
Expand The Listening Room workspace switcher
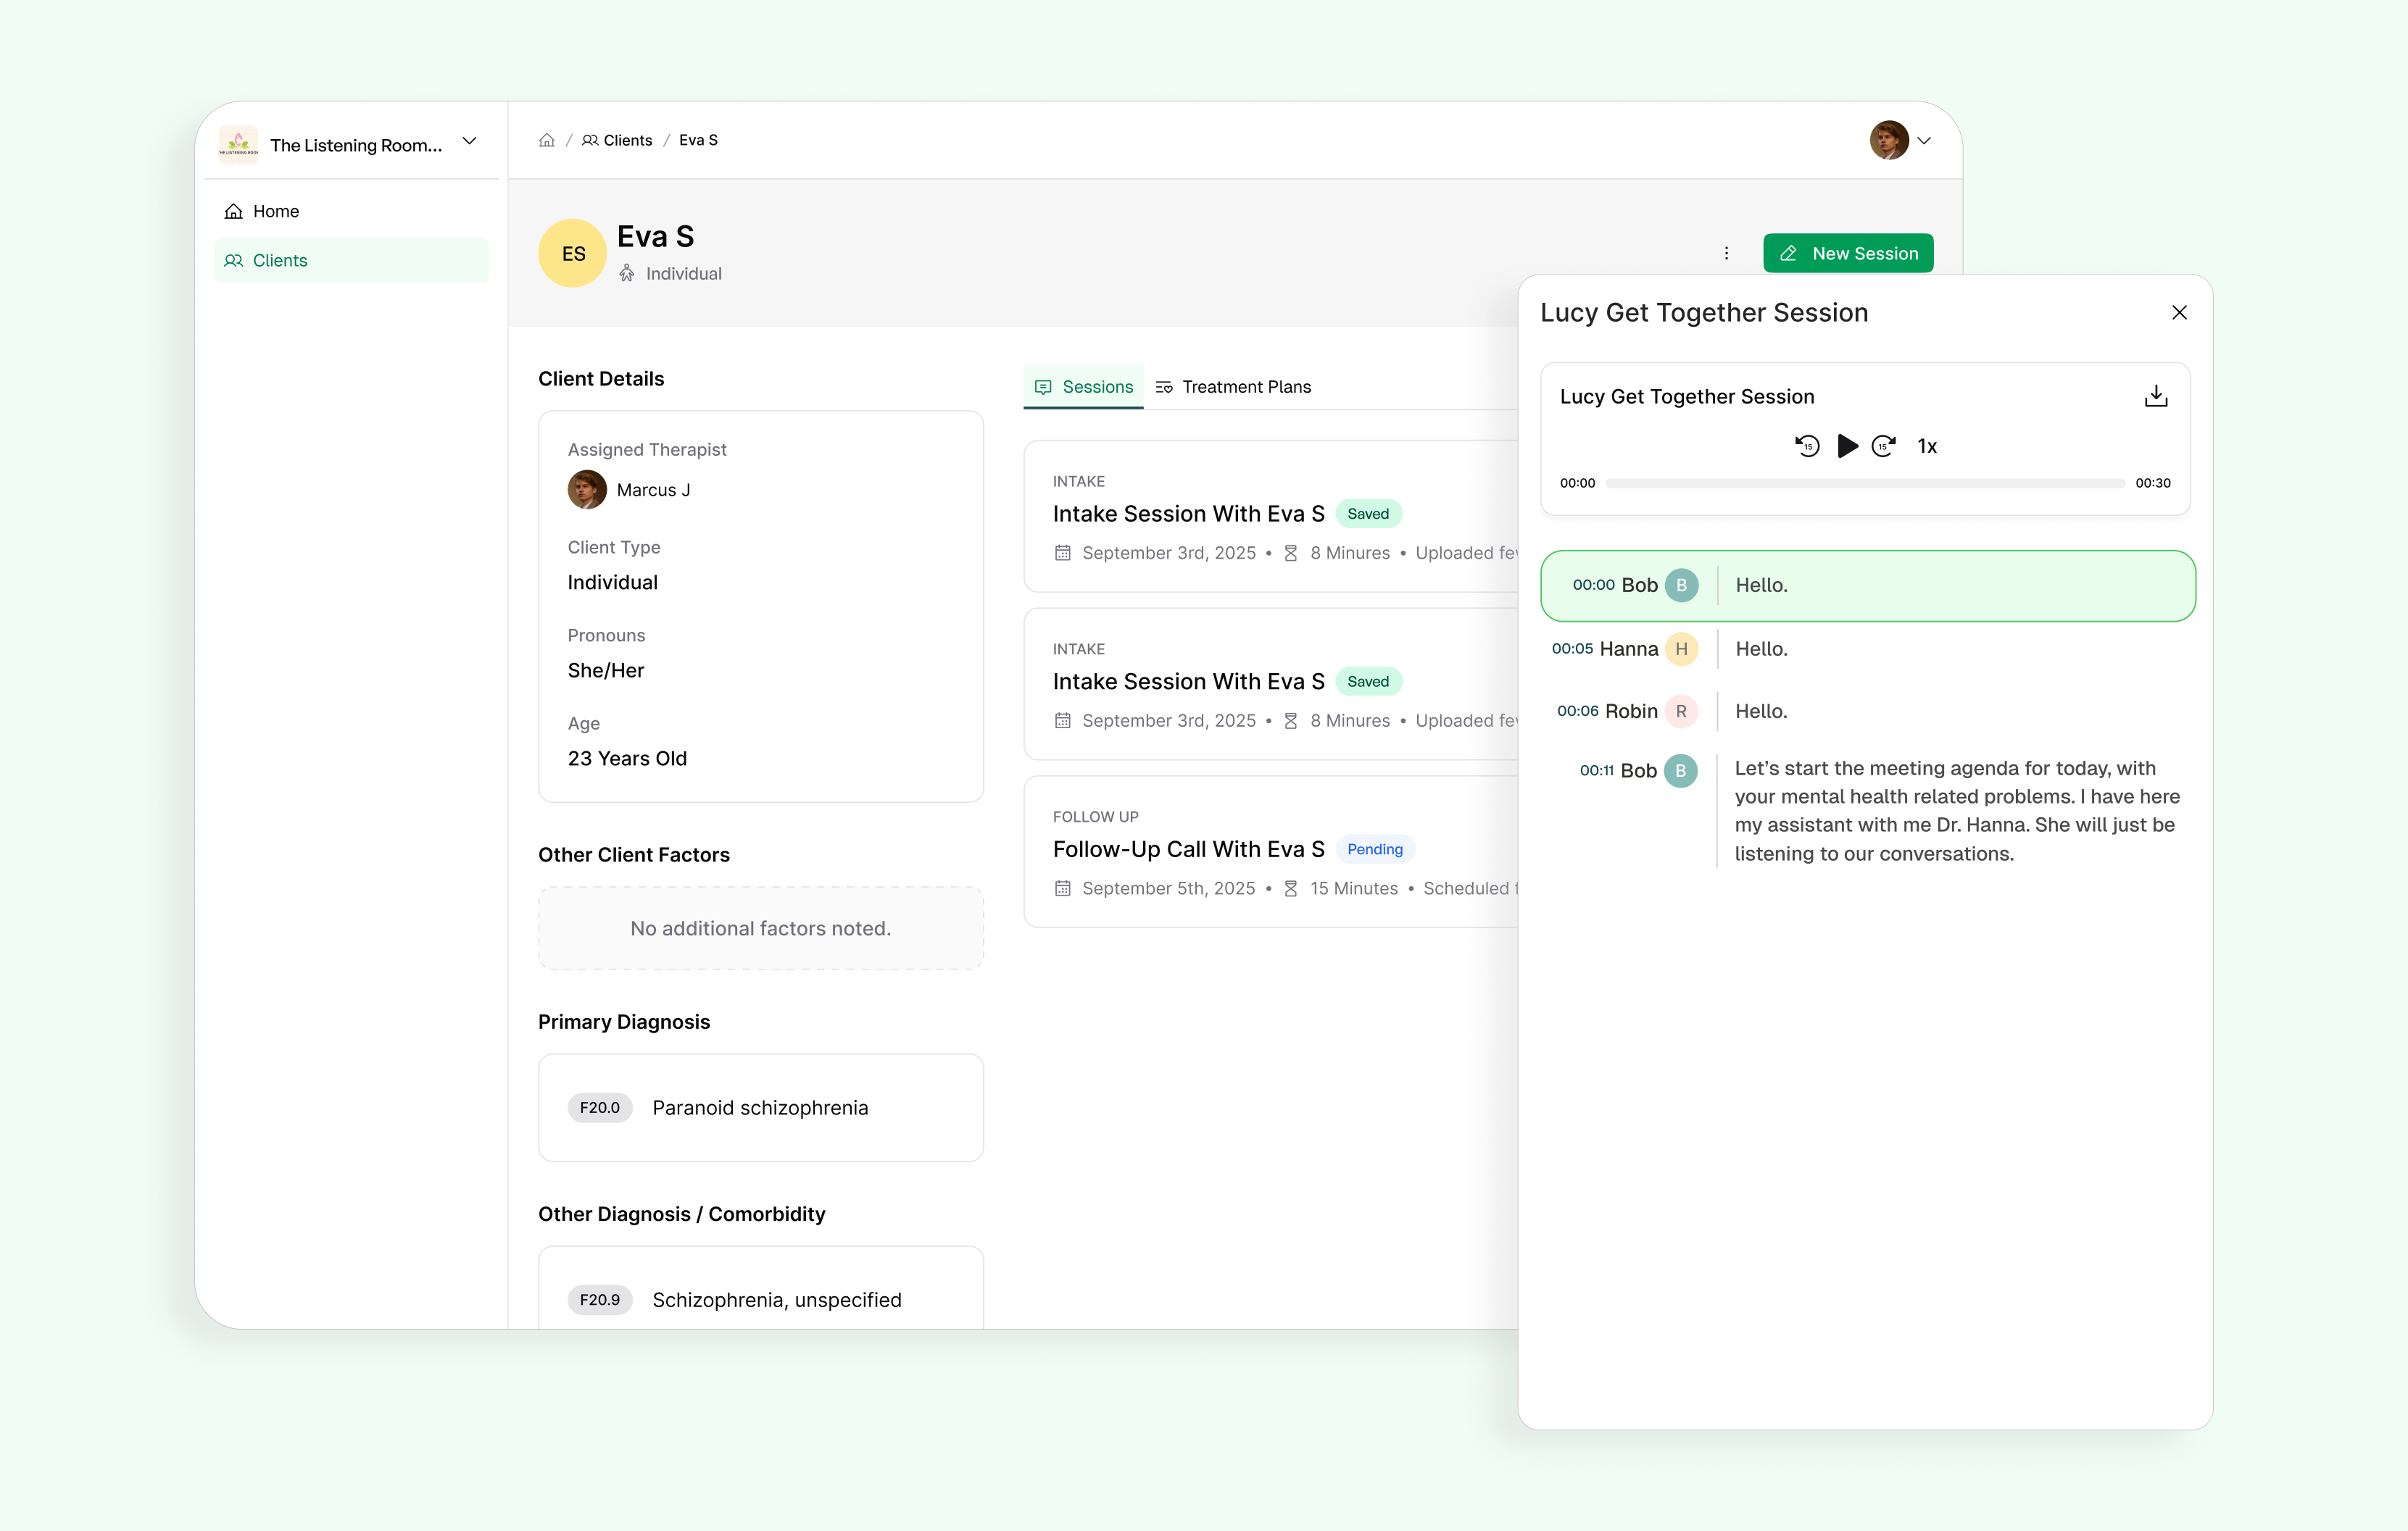click(469, 142)
